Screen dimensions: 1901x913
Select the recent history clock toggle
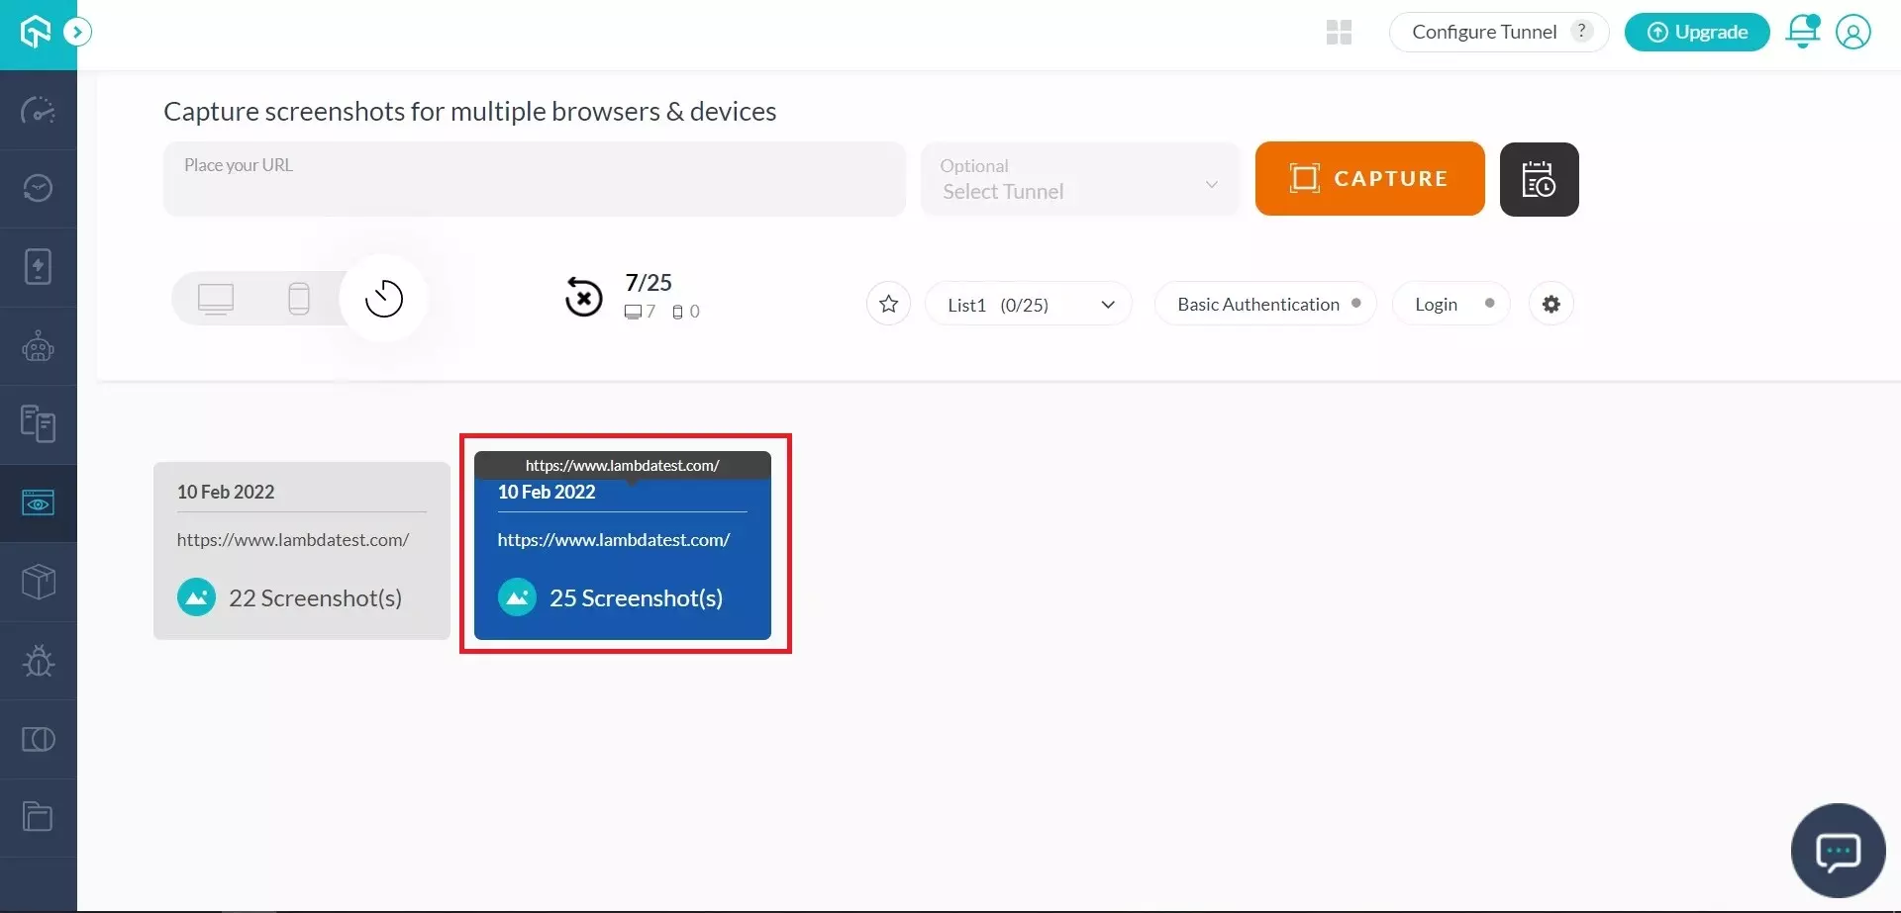(384, 298)
